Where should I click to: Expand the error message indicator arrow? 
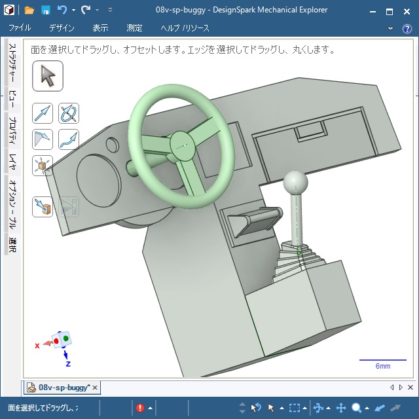[151, 408]
